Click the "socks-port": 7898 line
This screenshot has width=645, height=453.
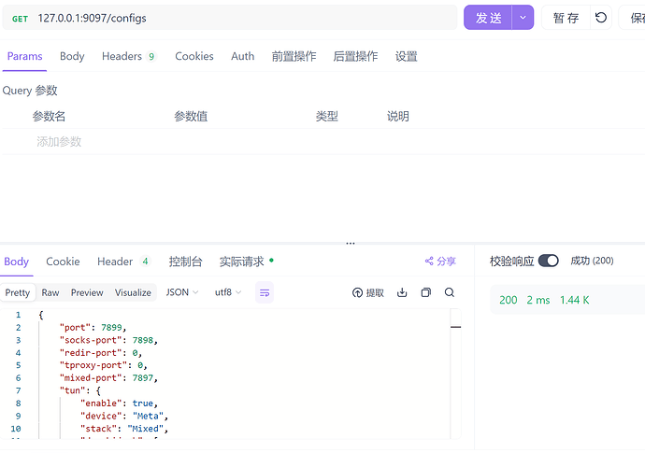[108, 340]
